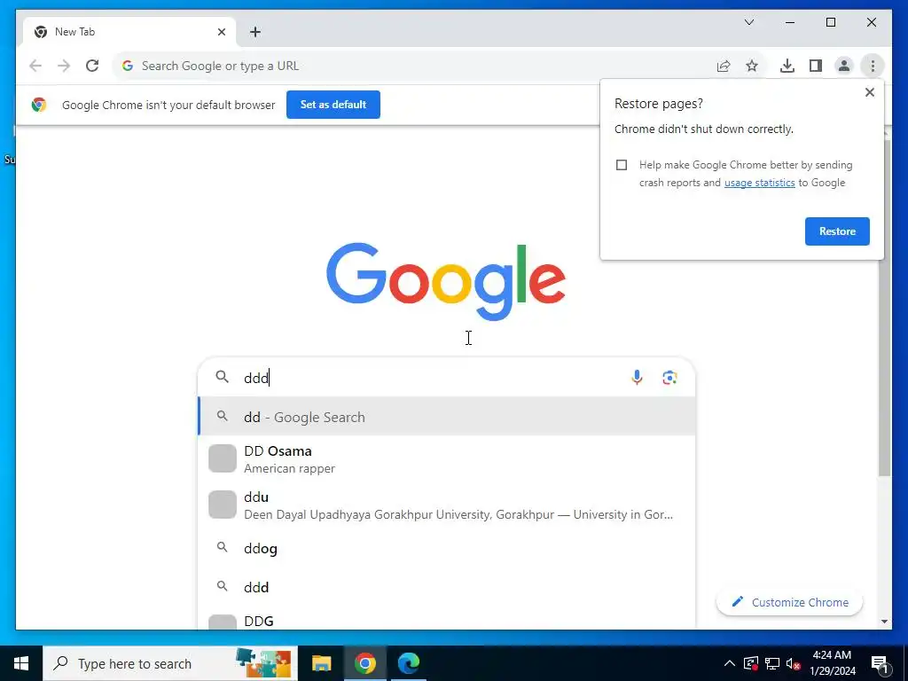Viewport: 908px width, 681px height.
Task: Open the notification center icon
Action: tap(880, 663)
